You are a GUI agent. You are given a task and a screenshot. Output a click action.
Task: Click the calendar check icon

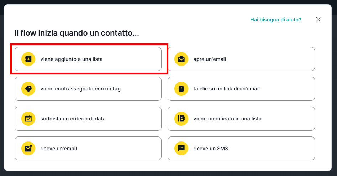(28, 119)
